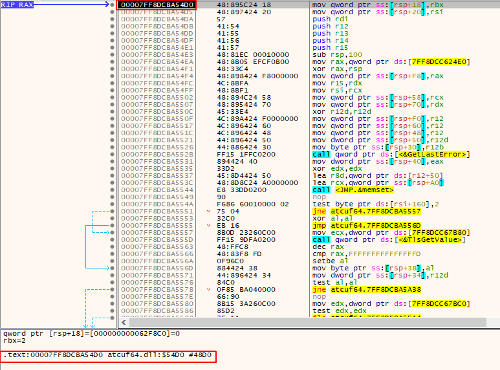Click memory operand 7FF8DCC624E0
500x370 pixels.
coord(439,61)
